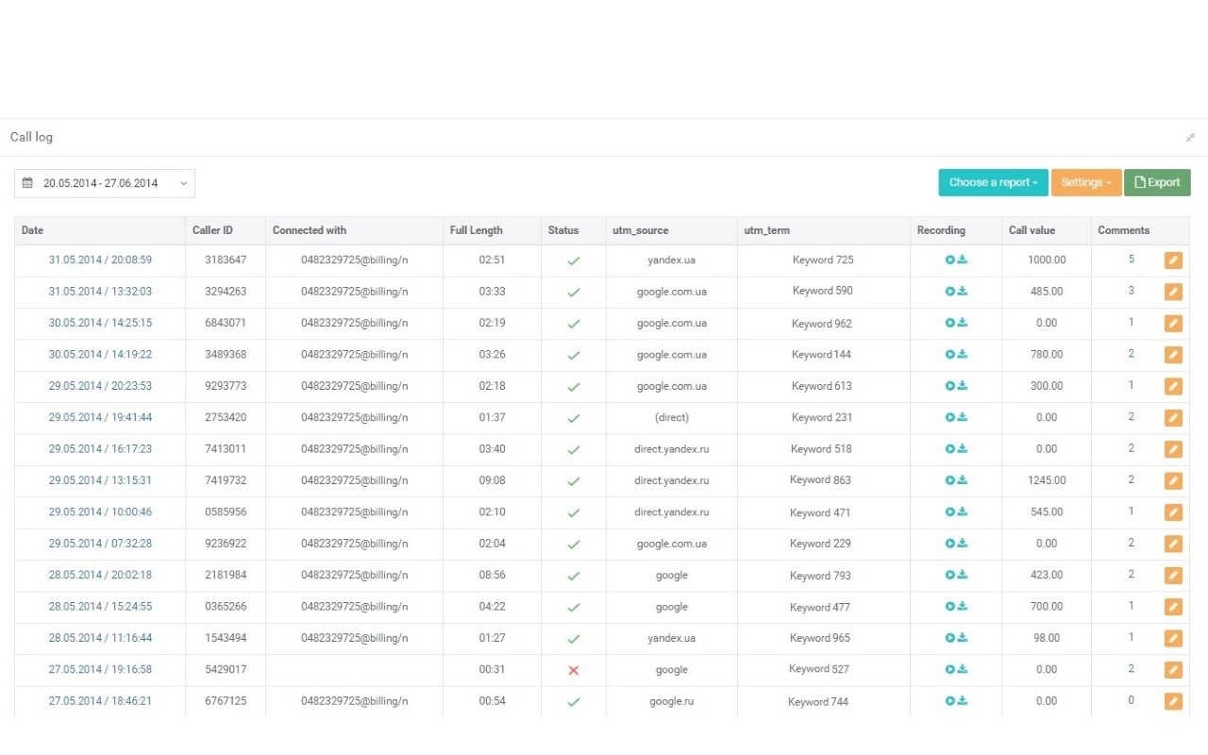Image resolution: width=1208 pixels, height=755 pixels.
Task: Download the recording for the last listed call
Action: tap(963, 701)
